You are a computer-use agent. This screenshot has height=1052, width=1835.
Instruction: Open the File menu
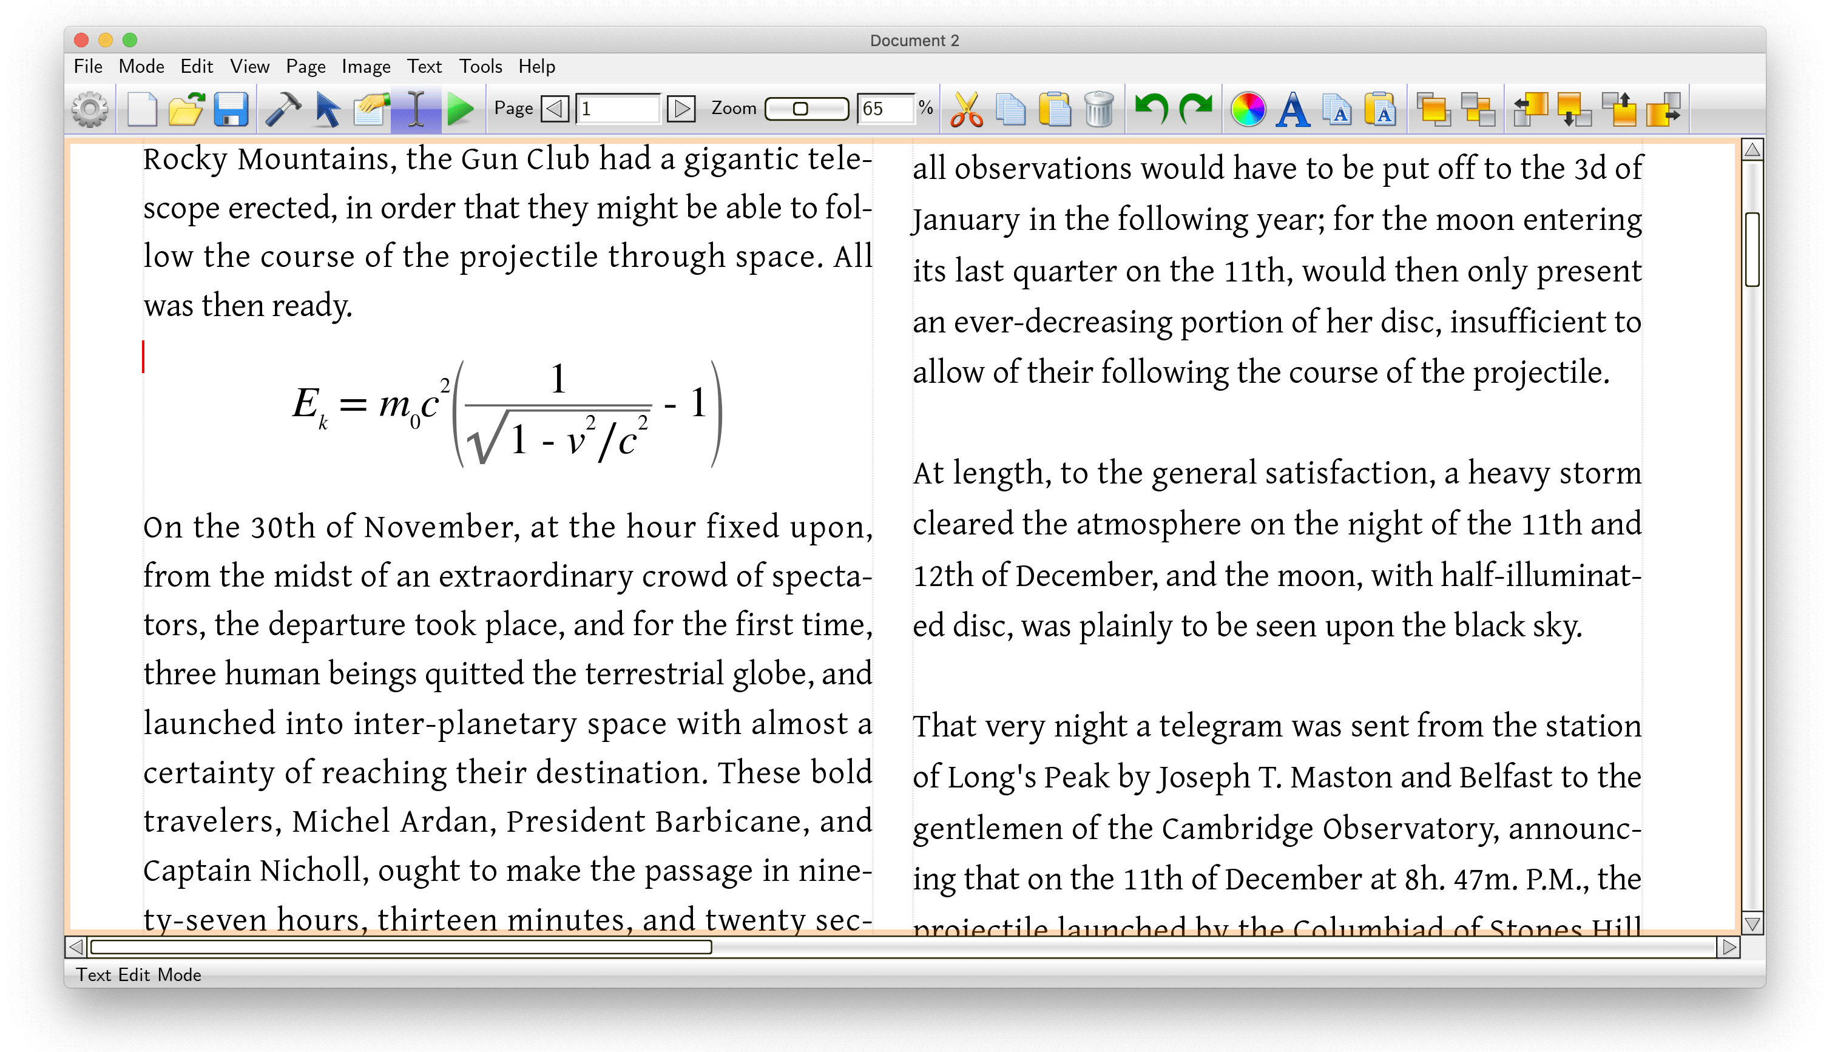click(88, 67)
